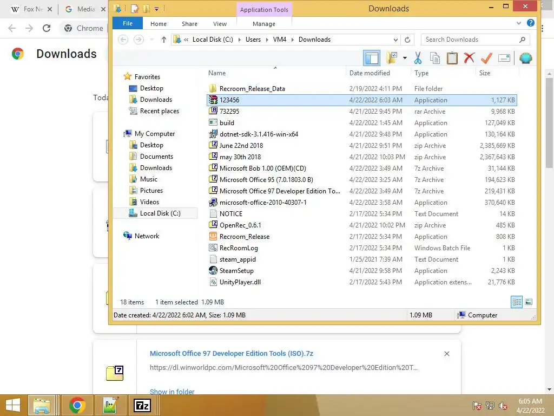The height and width of the screenshot is (416, 554).
Task: Click the Paste clipboard icon
Action: (x=452, y=58)
